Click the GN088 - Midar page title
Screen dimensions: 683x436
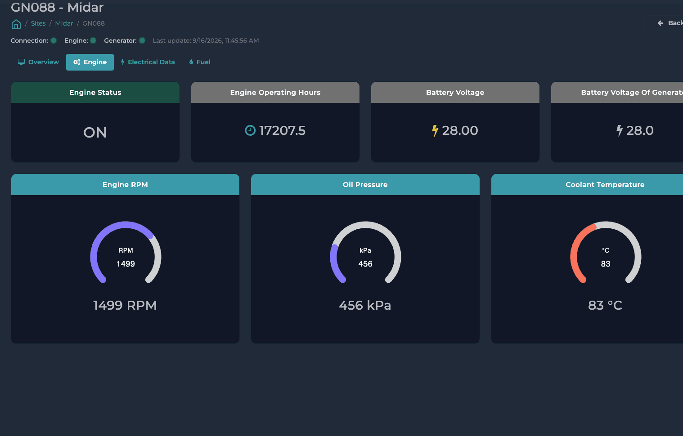(57, 7)
